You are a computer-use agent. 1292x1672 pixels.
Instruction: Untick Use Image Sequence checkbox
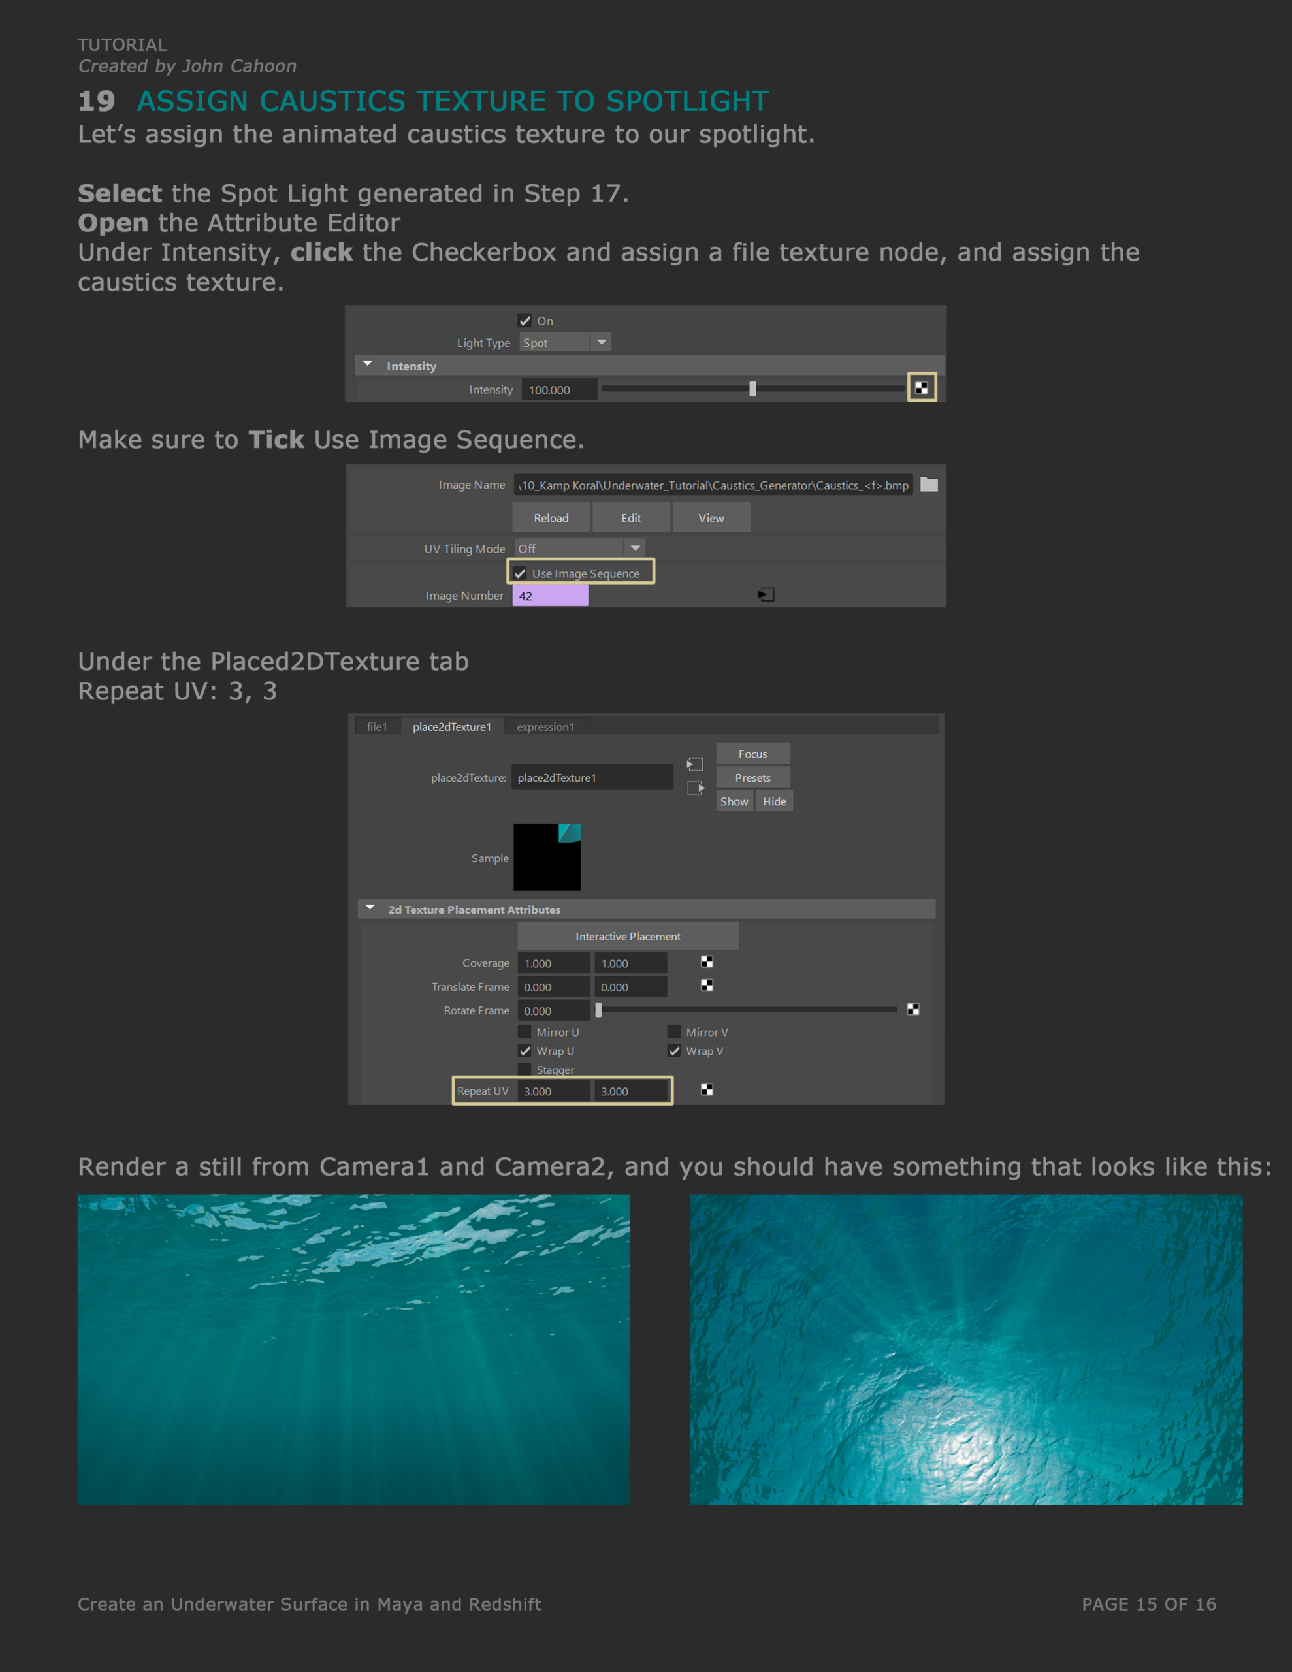pyautogui.click(x=520, y=573)
